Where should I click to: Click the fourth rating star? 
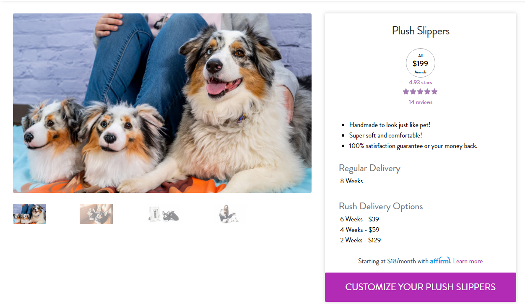click(x=427, y=91)
